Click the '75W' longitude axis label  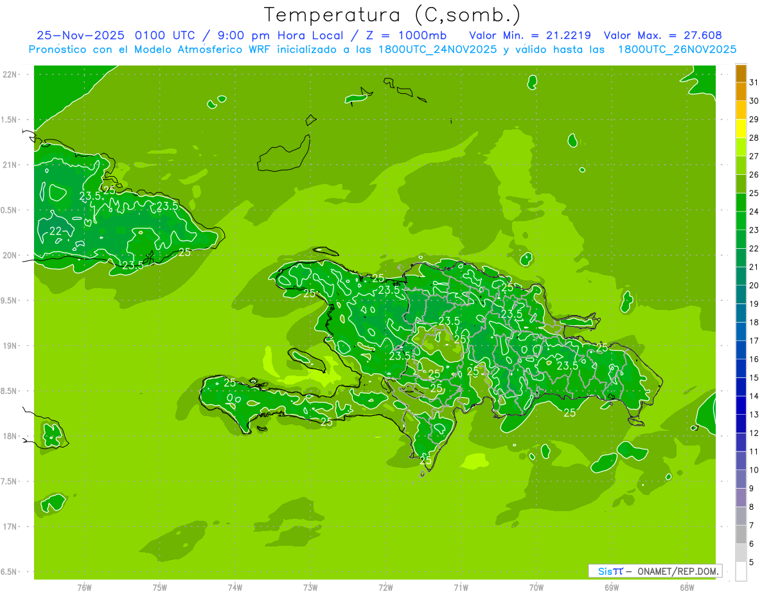coord(160,588)
